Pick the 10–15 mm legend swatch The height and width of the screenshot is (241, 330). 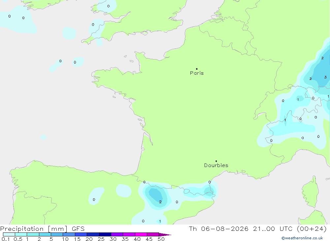(69, 234)
